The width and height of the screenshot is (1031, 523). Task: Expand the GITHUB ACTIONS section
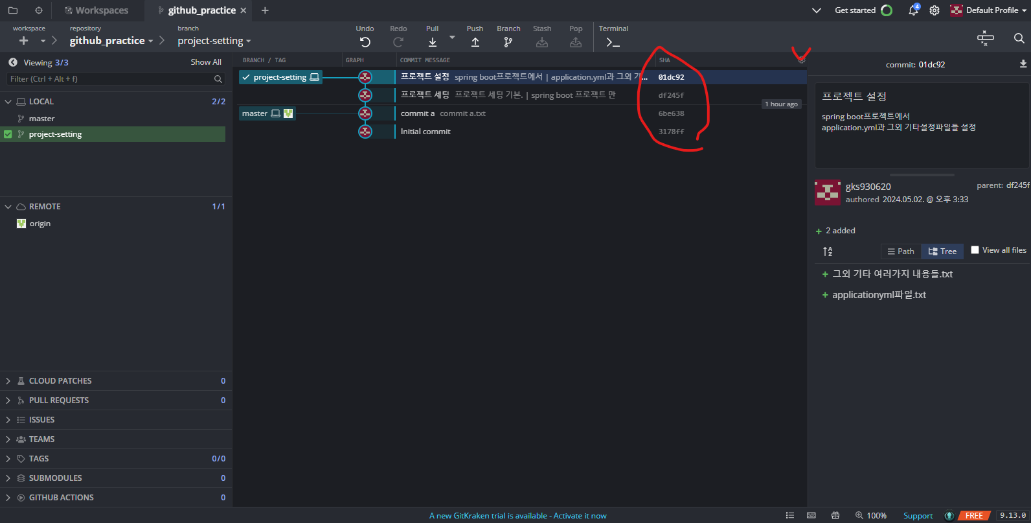pos(8,498)
